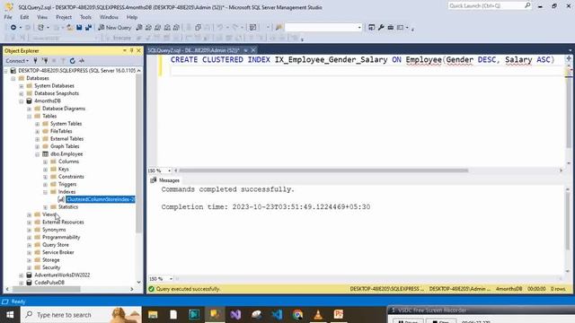Open File Explorer from the taskbar

click(x=153, y=314)
